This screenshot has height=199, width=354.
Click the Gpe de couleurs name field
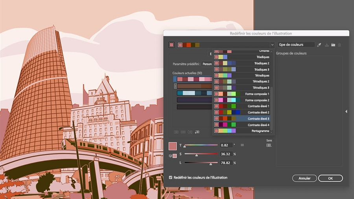point(296,45)
